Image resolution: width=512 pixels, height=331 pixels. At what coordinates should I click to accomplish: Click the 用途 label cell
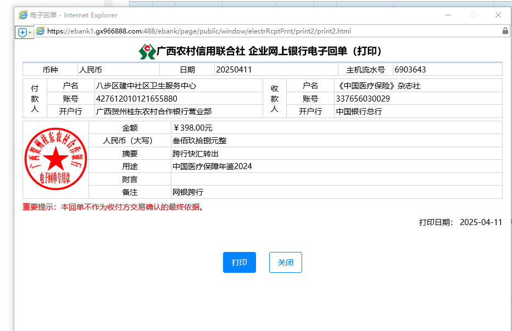click(130, 166)
